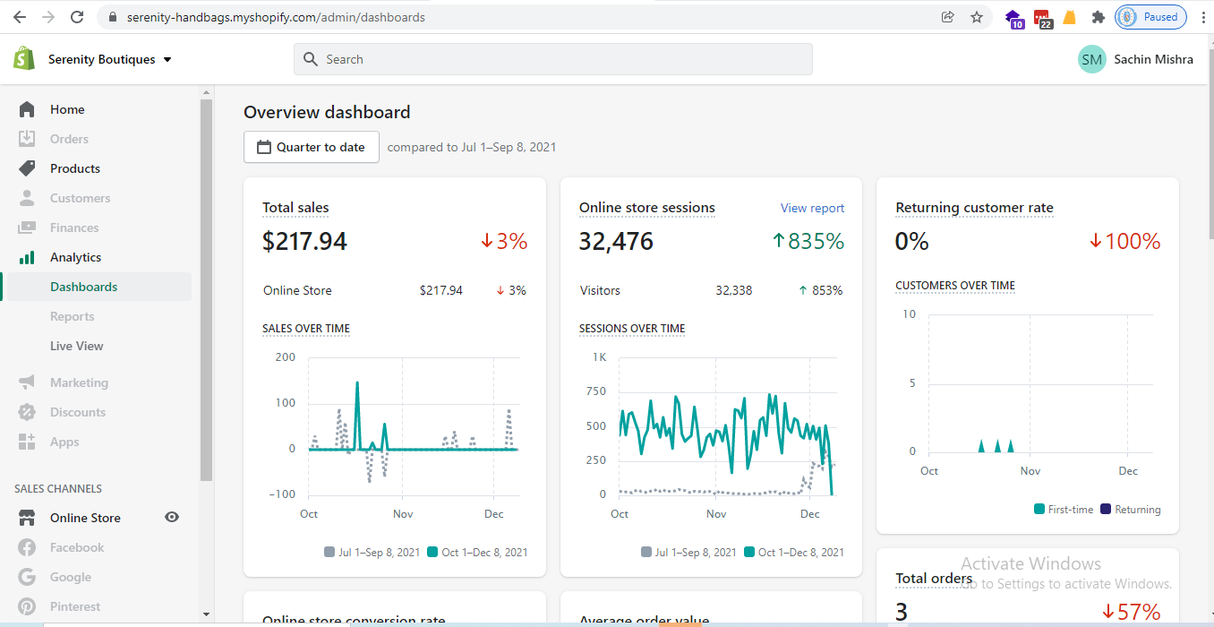Click the Apps grid icon
The image size is (1214, 627).
27,442
